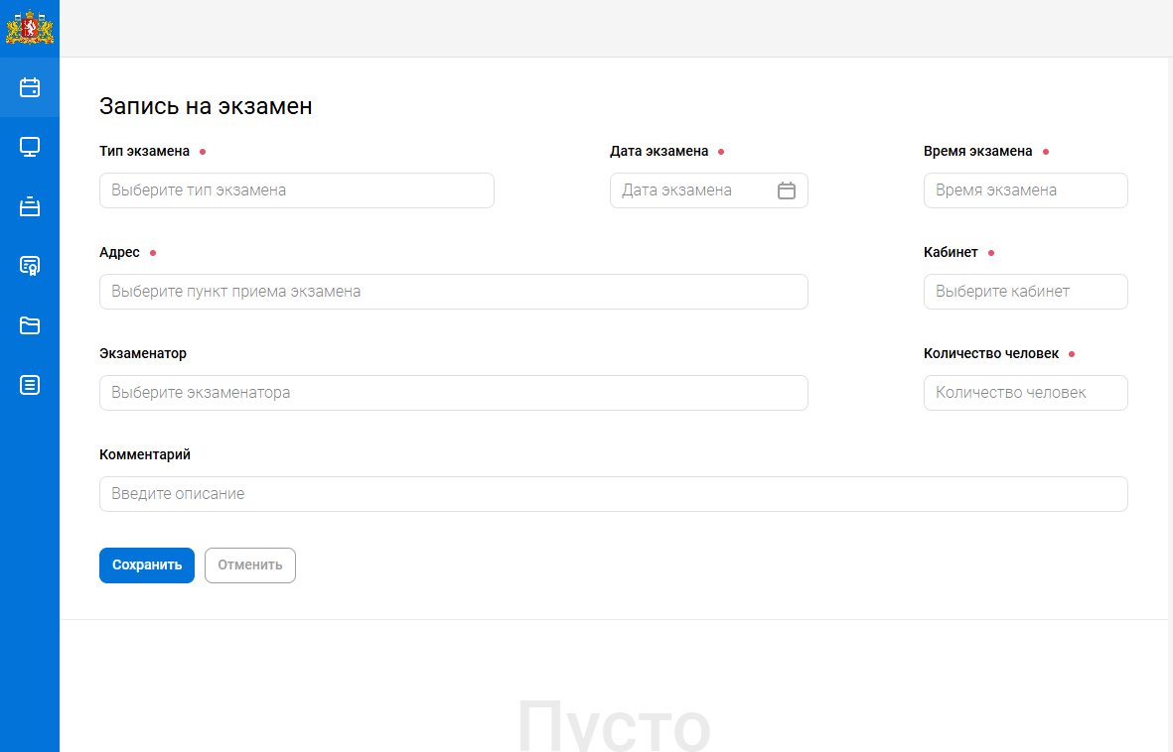This screenshot has width=1173, height=752.
Task: Click the Тип экзамена field label
Action: (144, 152)
